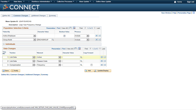Open Section dropdown showing Compensation

coord(22,65)
